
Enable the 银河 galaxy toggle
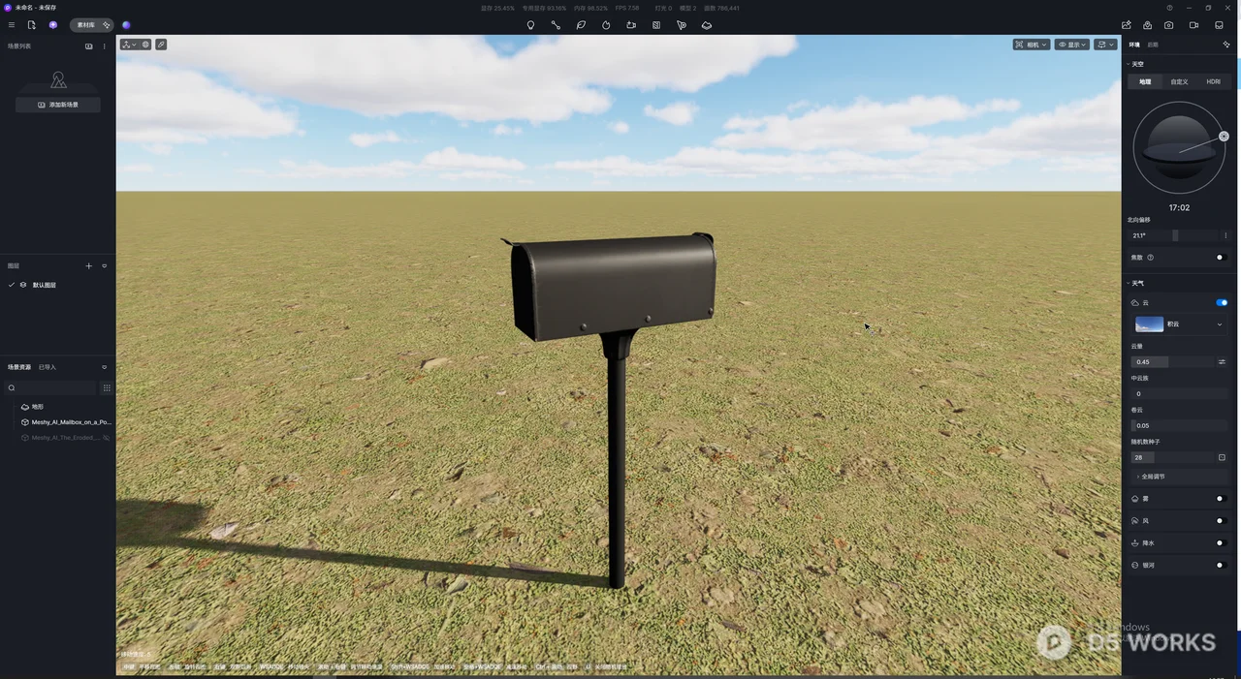(x=1222, y=565)
